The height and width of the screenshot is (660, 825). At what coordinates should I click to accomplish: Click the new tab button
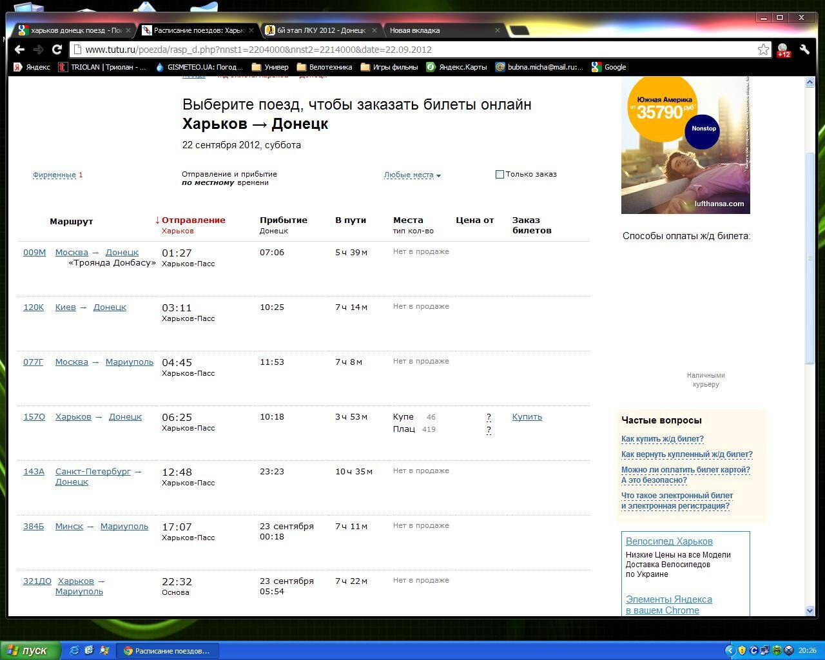[519, 30]
